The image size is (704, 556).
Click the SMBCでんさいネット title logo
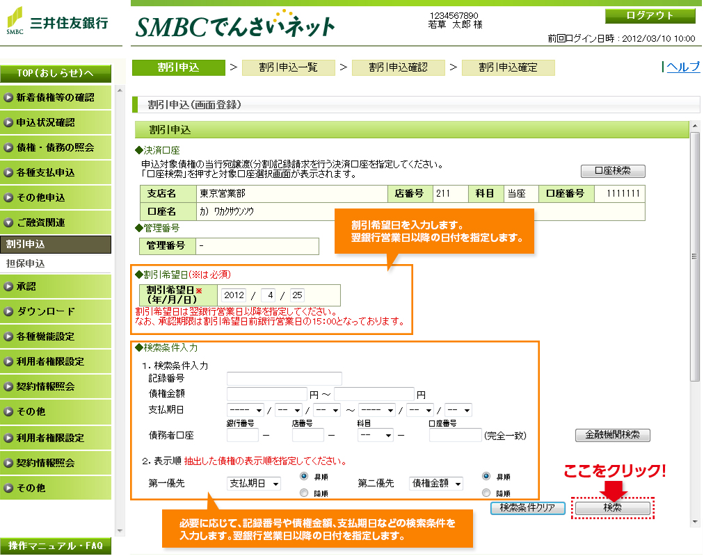(x=235, y=24)
